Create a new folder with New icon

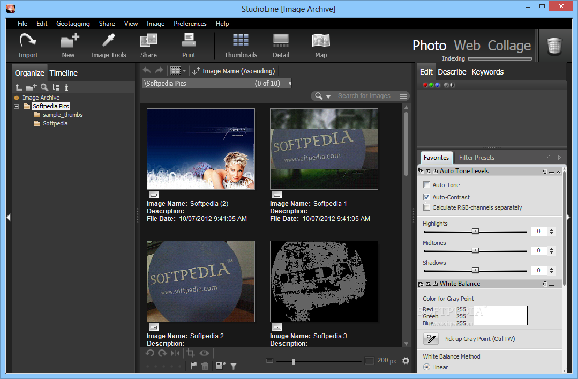click(69, 46)
